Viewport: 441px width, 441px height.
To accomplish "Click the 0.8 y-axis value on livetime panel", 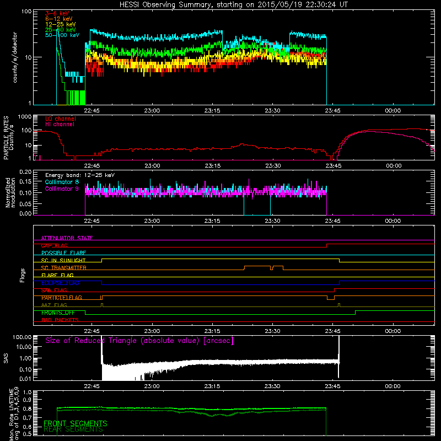I will [27, 408].
